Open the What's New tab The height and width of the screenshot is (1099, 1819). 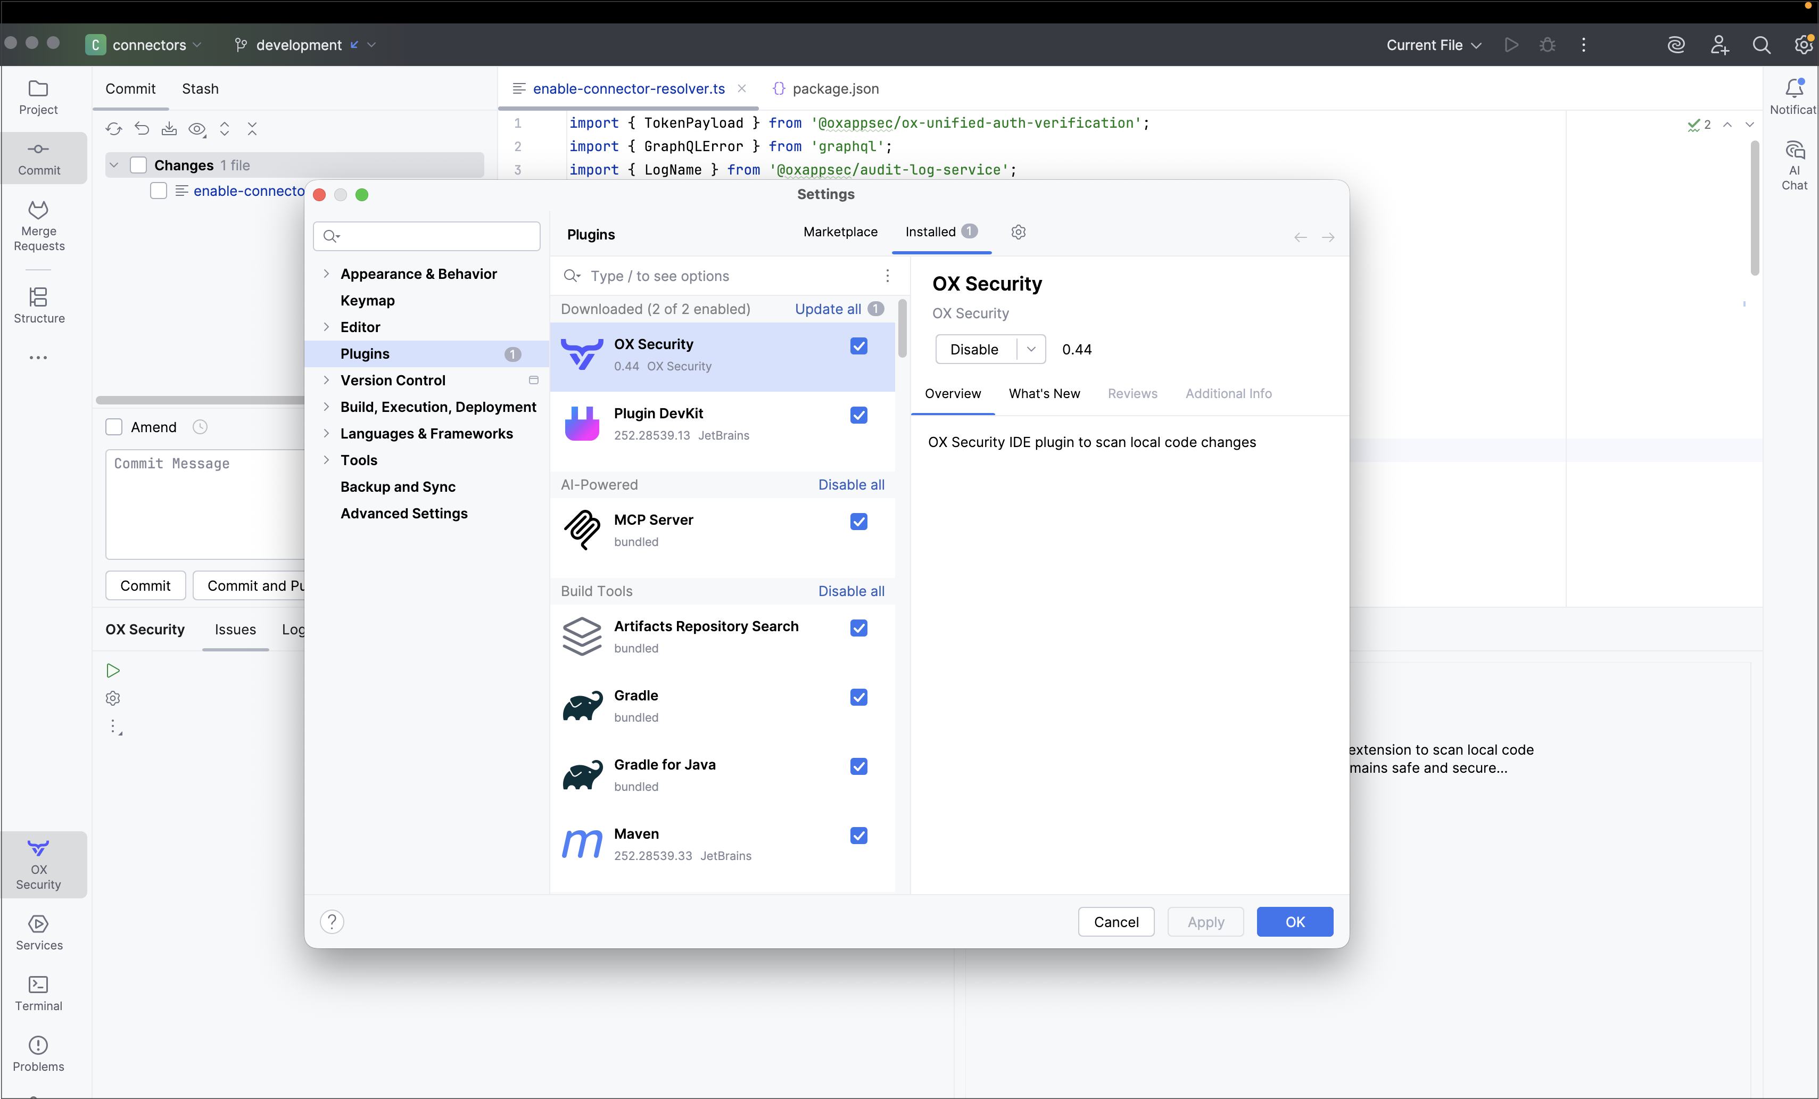[x=1044, y=393]
